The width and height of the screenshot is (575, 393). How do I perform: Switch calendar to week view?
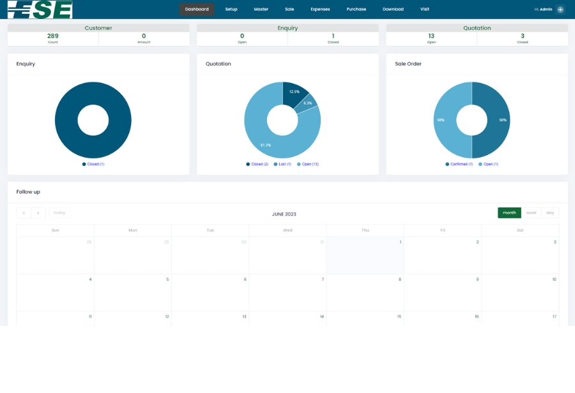(x=531, y=213)
